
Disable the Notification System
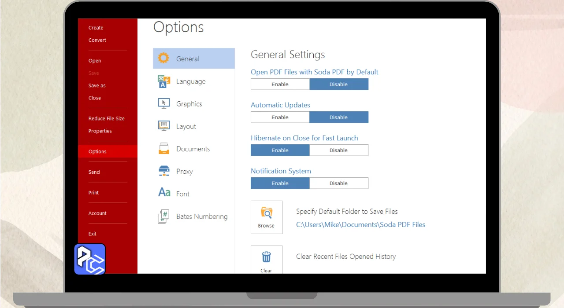tap(339, 183)
